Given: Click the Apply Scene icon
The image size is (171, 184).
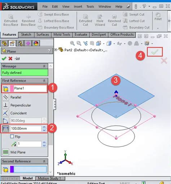Looking at the screenshot, I should pos(136,43).
